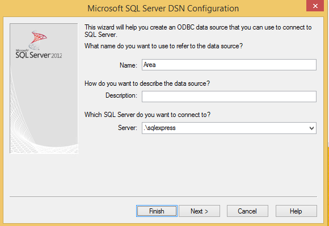Click the 'Description:' label
Screen dimensions: 329x226
click(x=121, y=95)
